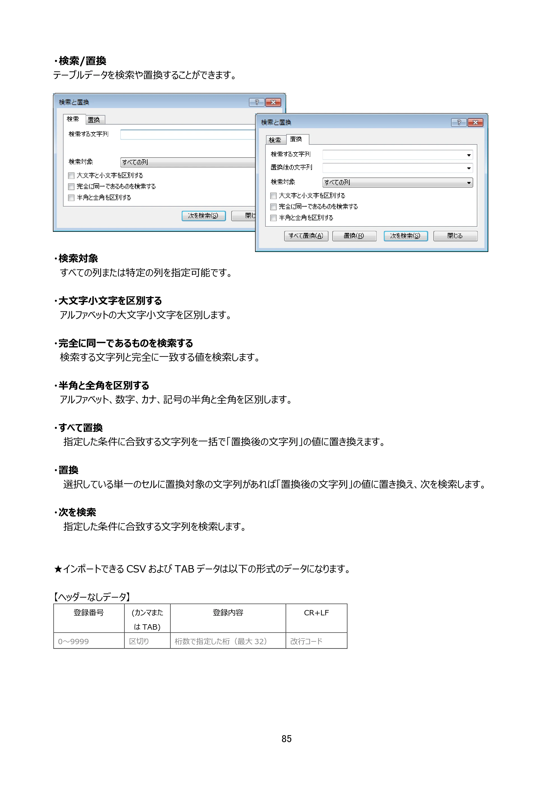The image size is (560, 792).
Task: Open 検索対象 すべての列 dropdown in front dialog
Action: (x=398, y=183)
